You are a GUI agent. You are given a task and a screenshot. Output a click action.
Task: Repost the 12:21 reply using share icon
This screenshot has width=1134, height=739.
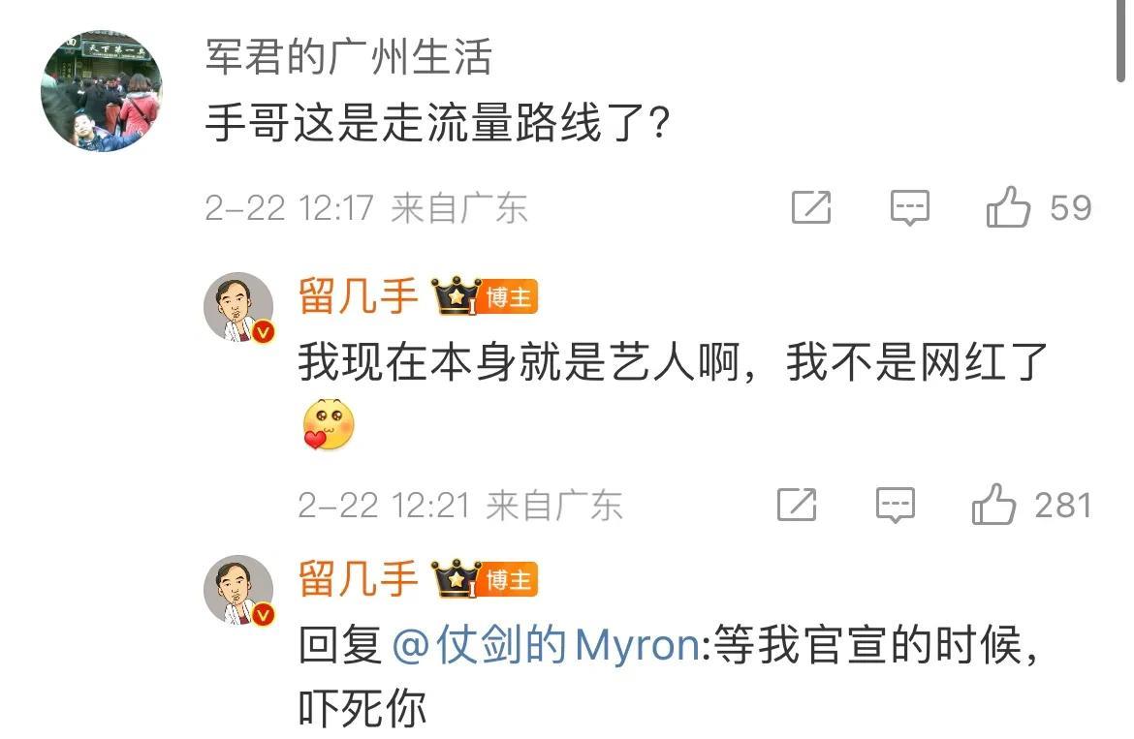[797, 505]
